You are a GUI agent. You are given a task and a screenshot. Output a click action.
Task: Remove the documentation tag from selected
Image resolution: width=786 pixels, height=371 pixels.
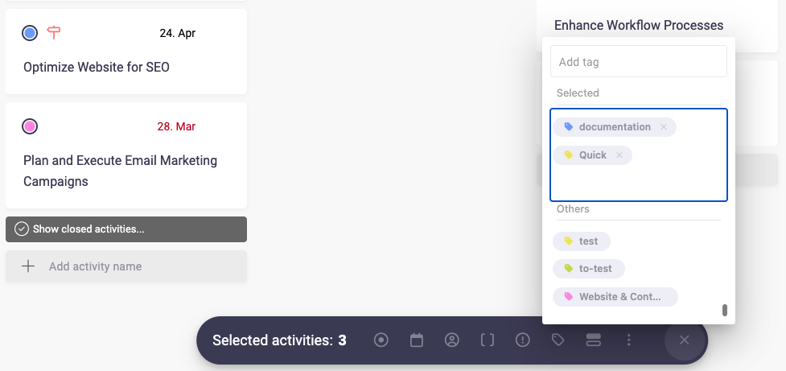[664, 127]
